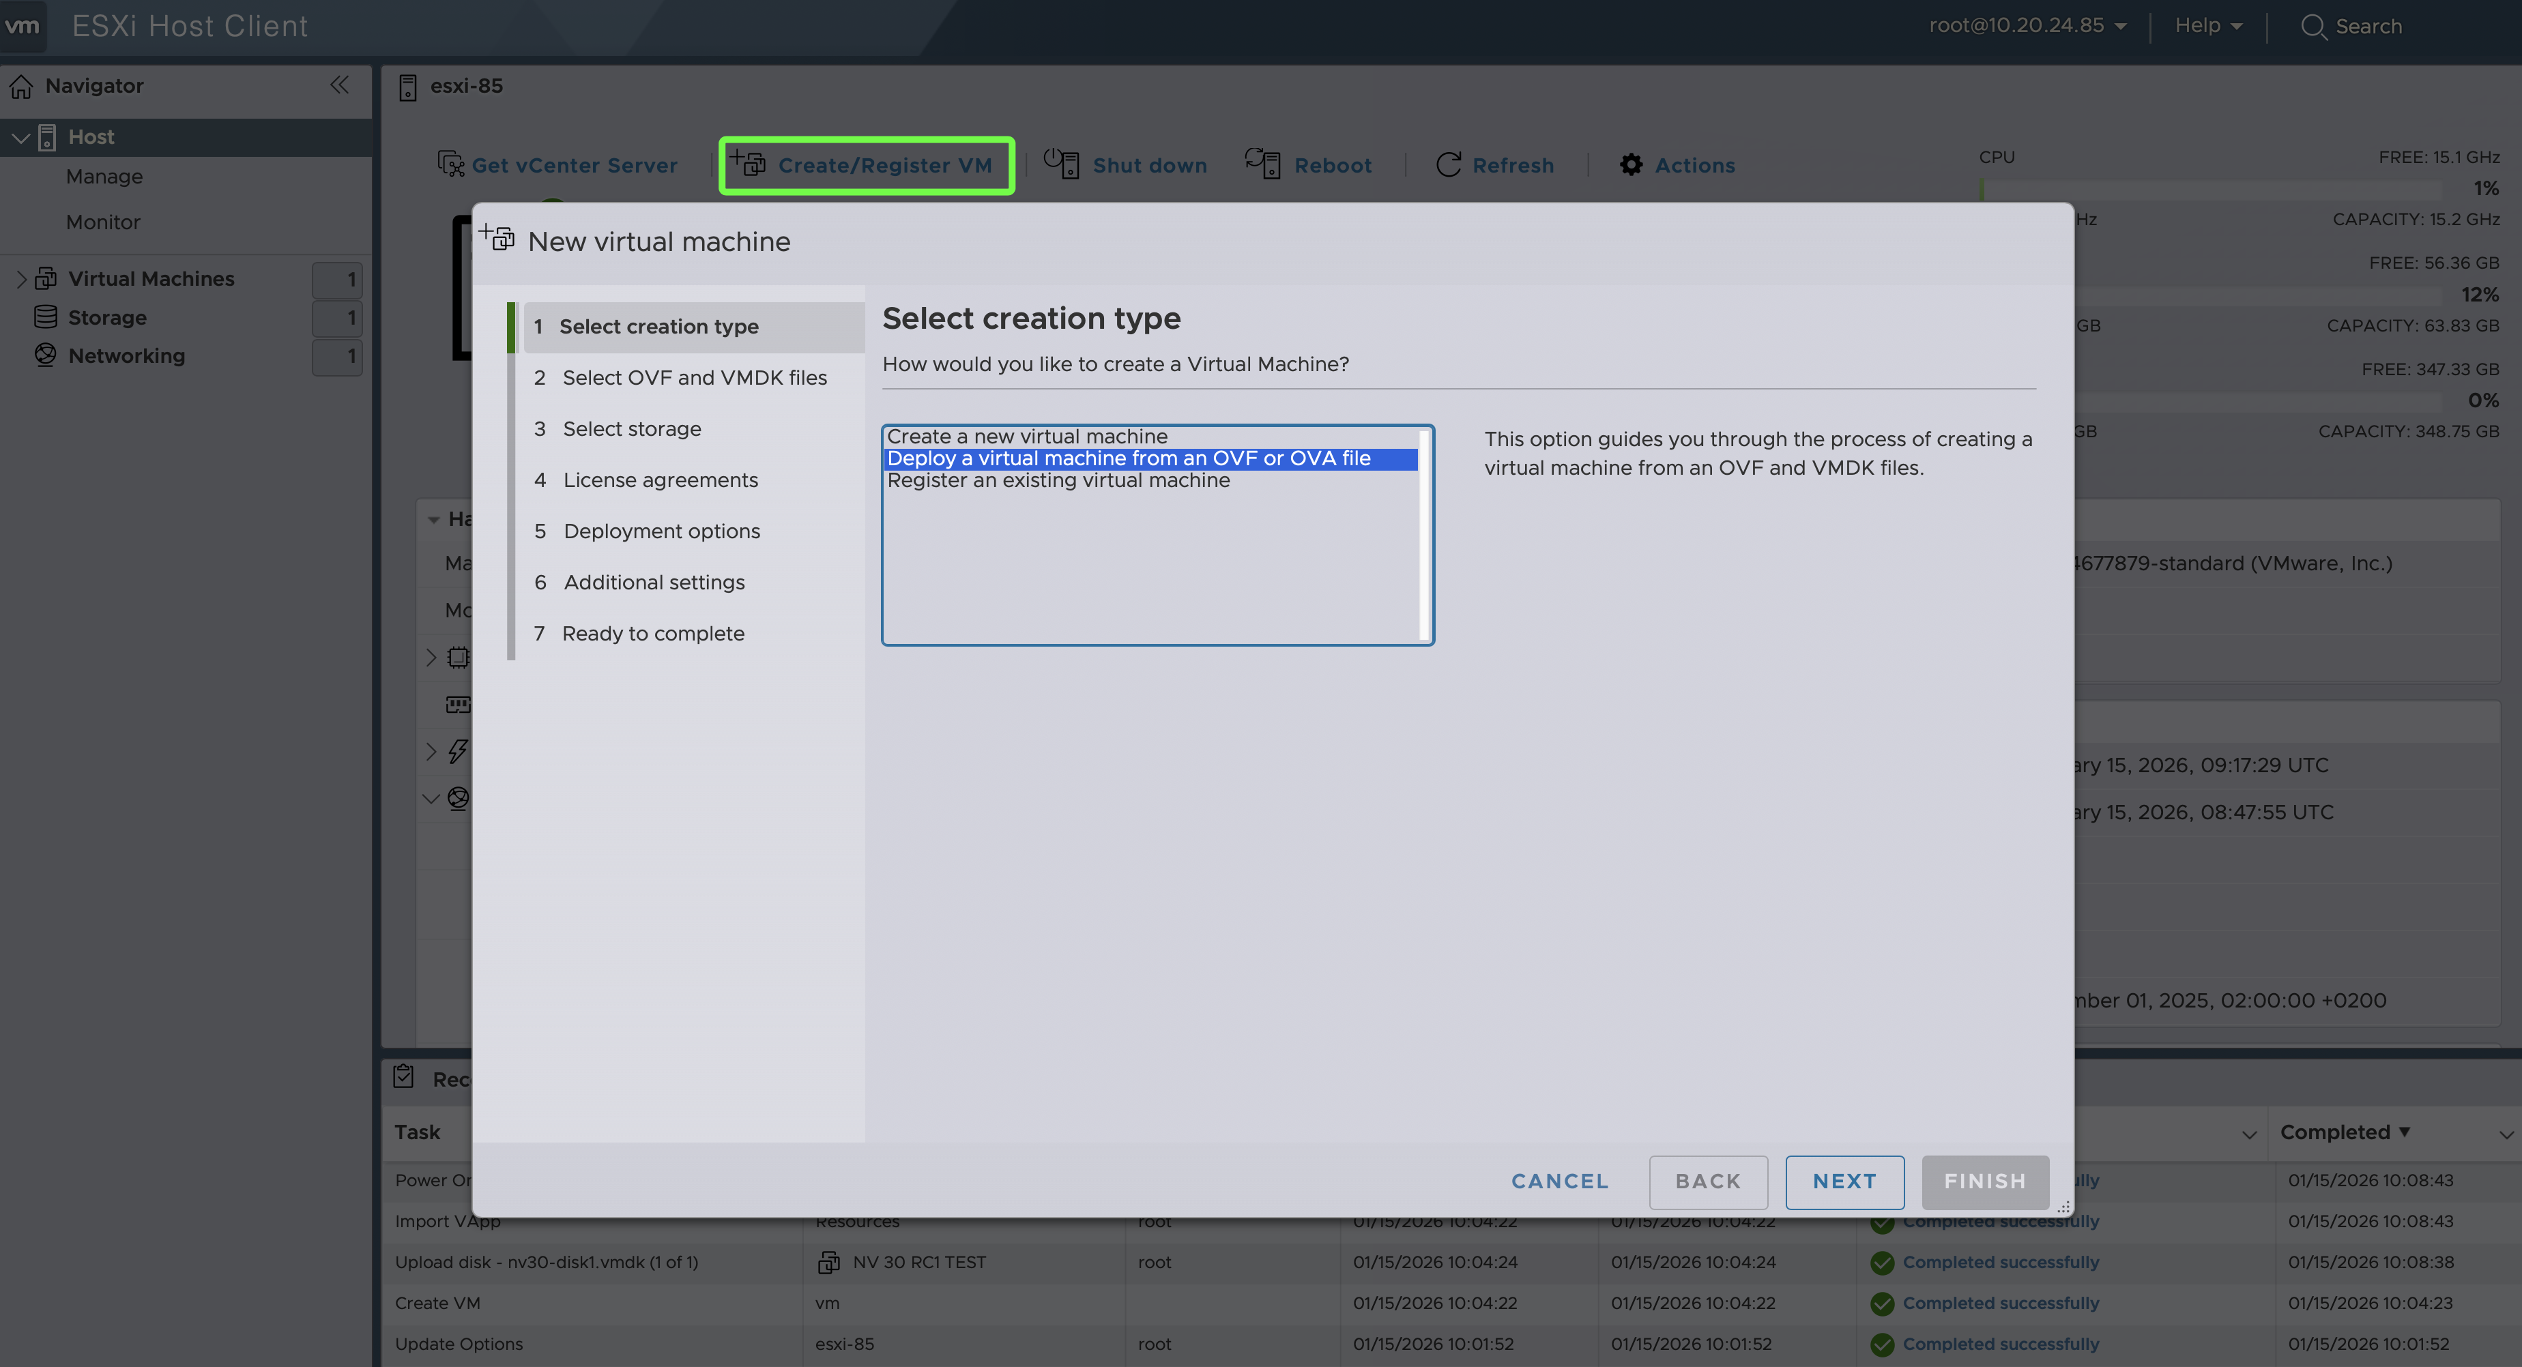
Task: Go to wizard step Select creation type
Action: pyautogui.click(x=658, y=327)
